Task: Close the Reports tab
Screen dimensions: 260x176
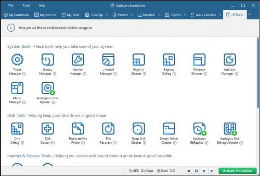Action: pyautogui.click(x=185, y=15)
